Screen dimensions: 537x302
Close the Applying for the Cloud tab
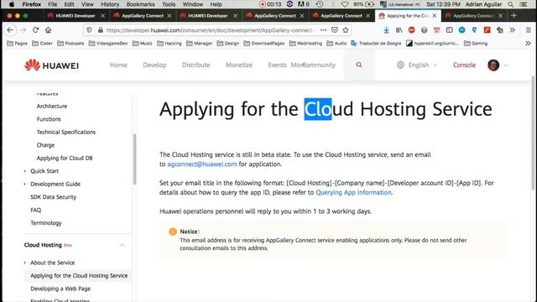point(435,16)
